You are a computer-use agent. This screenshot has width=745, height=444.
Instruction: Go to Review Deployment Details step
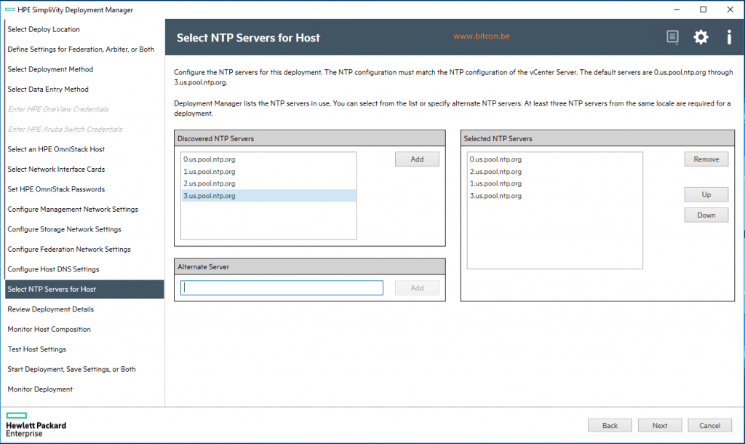[x=51, y=309]
